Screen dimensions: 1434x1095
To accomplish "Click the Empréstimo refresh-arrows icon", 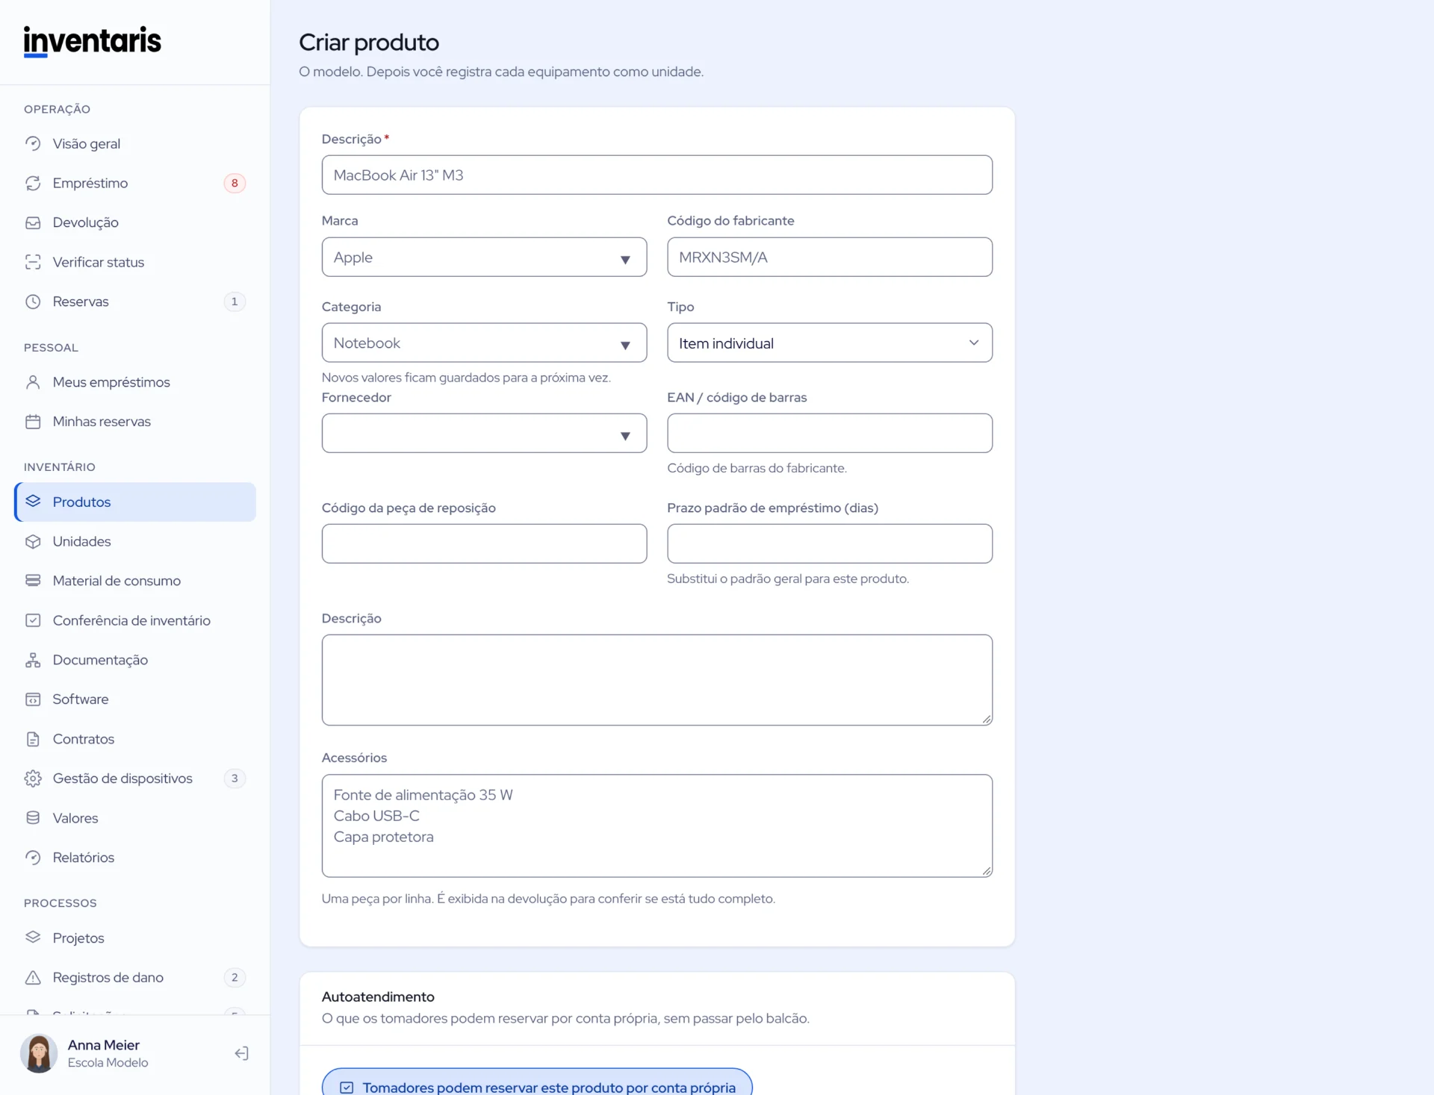I will point(33,183).
